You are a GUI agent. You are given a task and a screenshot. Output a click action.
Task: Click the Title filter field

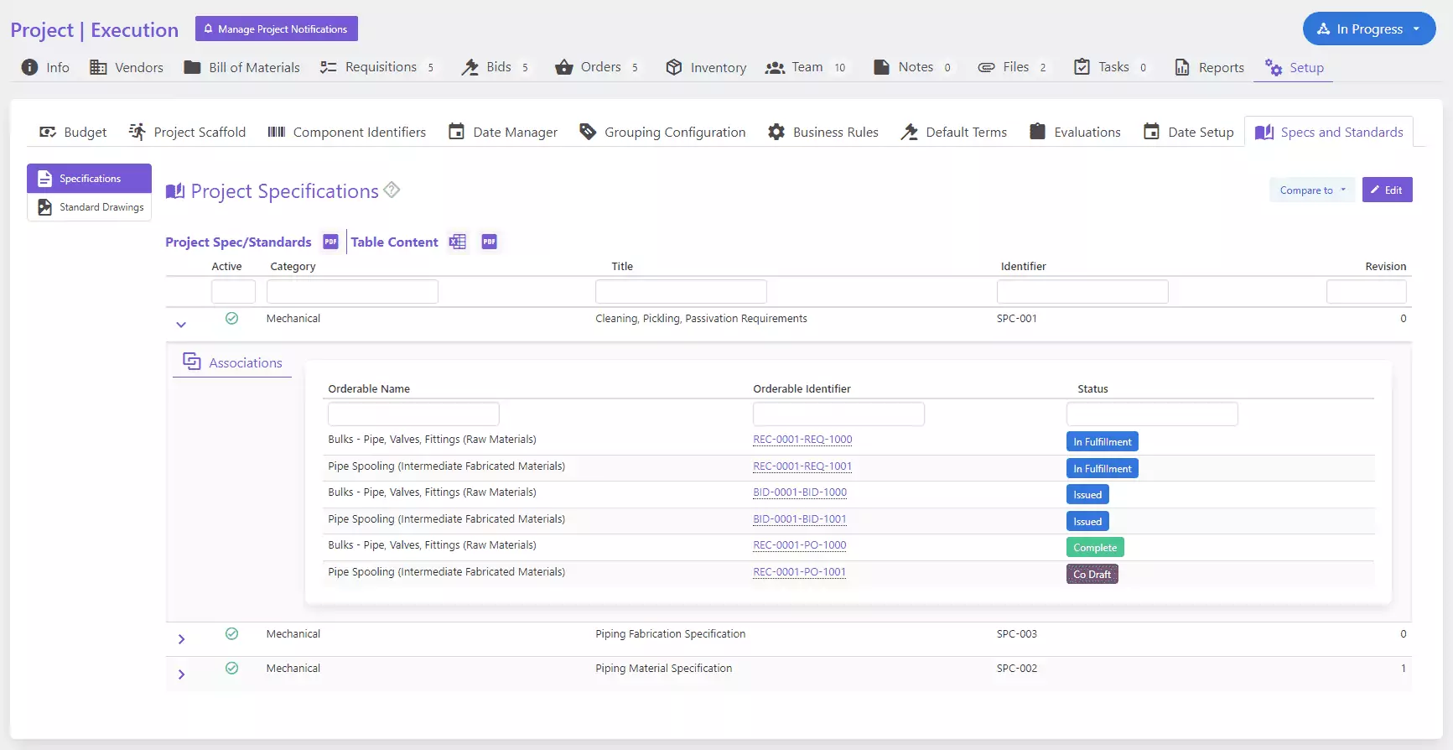coord(681,291)
